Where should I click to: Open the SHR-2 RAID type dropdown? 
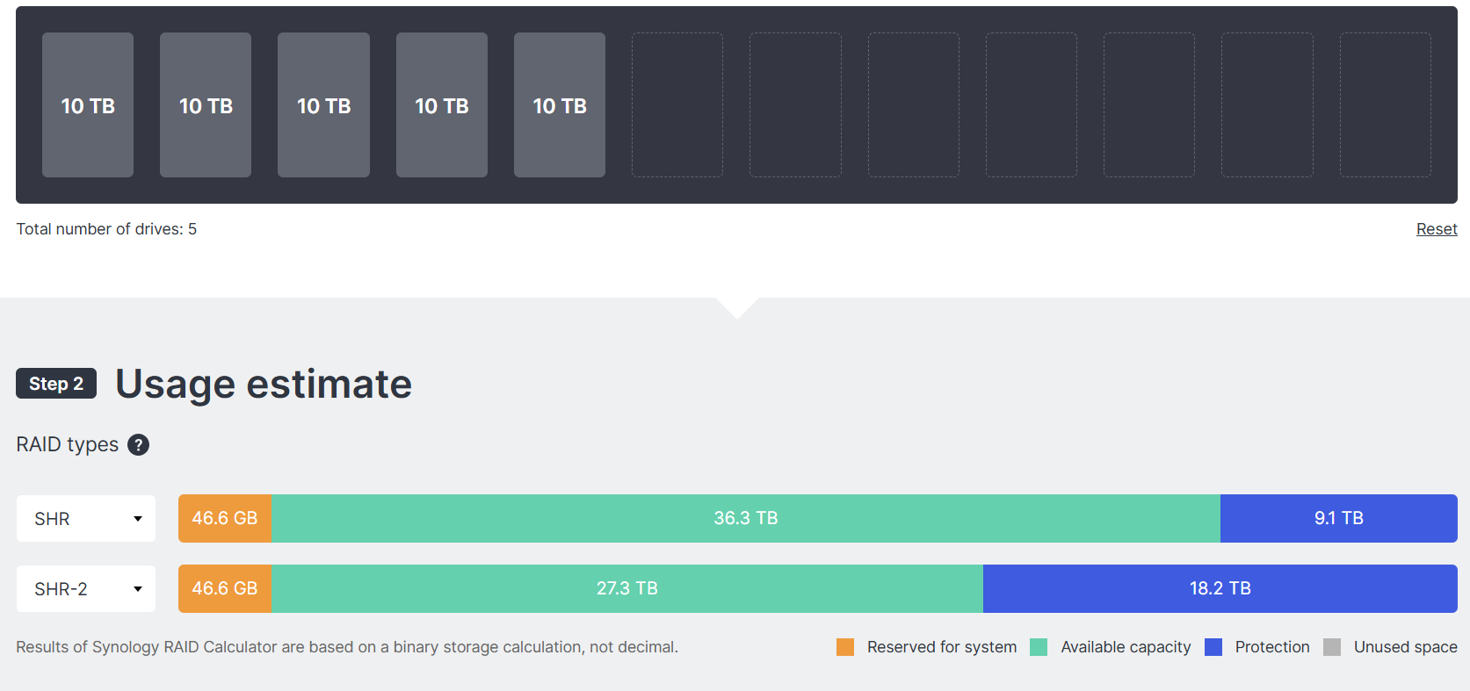tap(86, 589)
